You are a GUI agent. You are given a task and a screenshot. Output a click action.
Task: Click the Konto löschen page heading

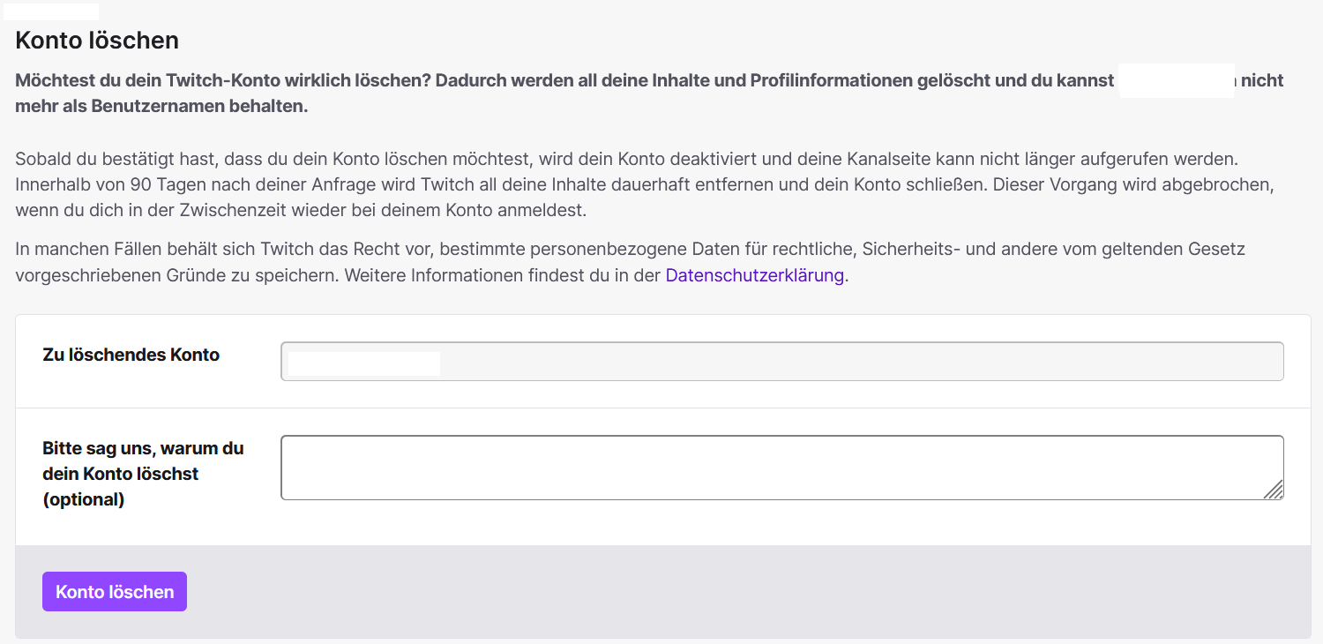tap(97, 40)
